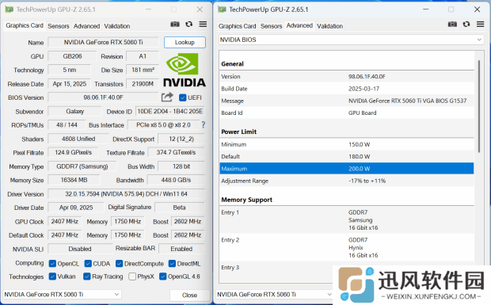Click the Bus Interface question mark help icon
The width and height of the screenshot is (491, 305).
204,125
